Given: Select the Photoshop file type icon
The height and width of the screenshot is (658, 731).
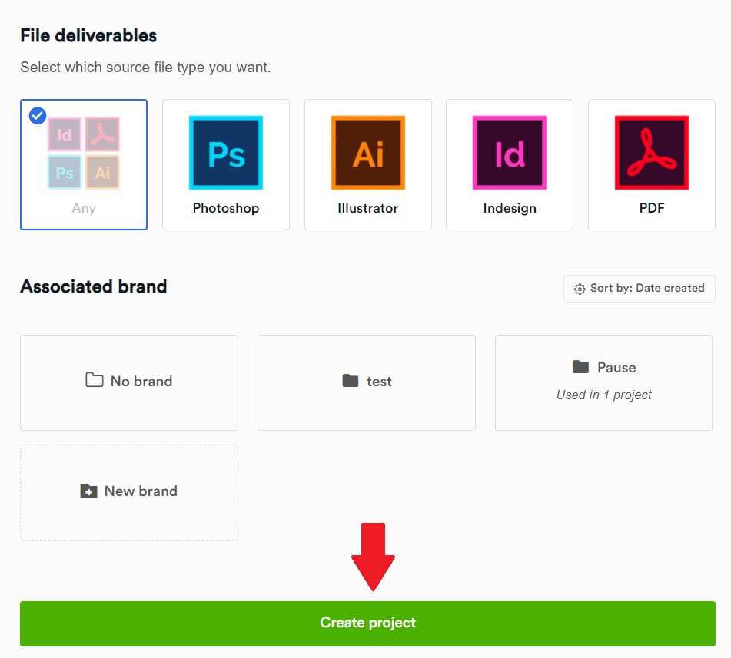Looking at the screenshot, I should point(226,153).
